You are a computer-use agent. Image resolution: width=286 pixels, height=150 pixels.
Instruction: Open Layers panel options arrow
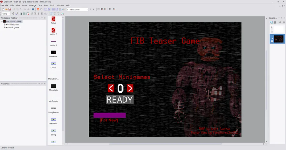[279, 18]
